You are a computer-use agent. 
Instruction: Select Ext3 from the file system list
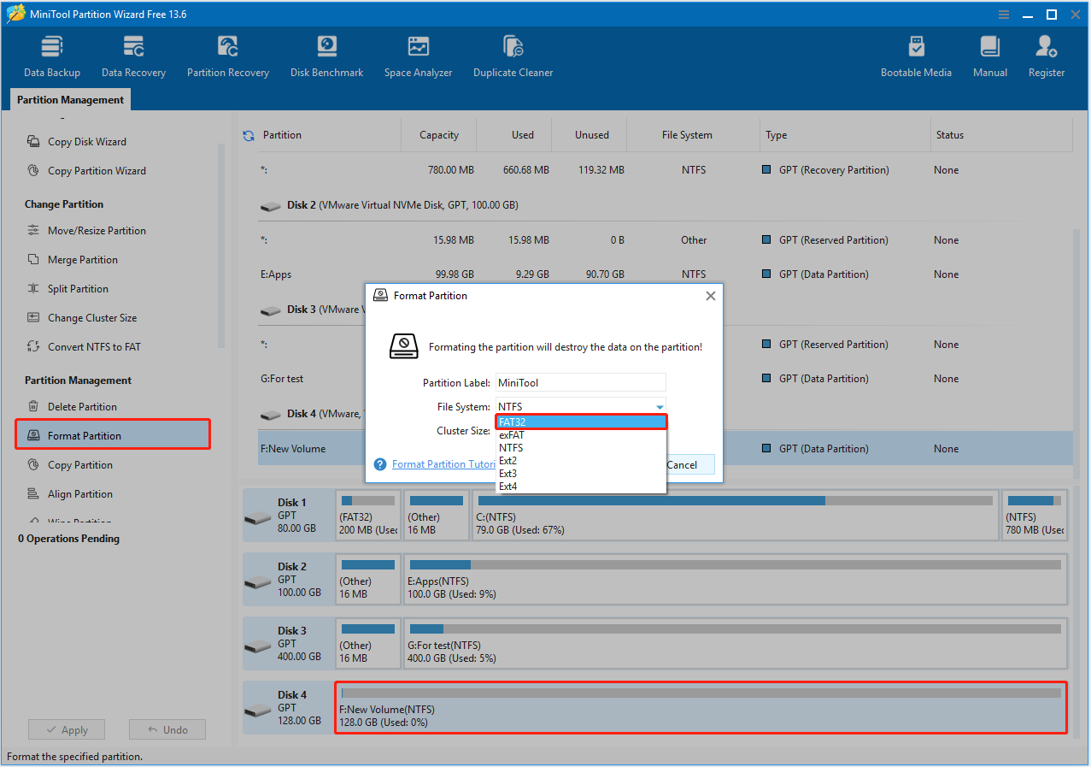[581, 474]
